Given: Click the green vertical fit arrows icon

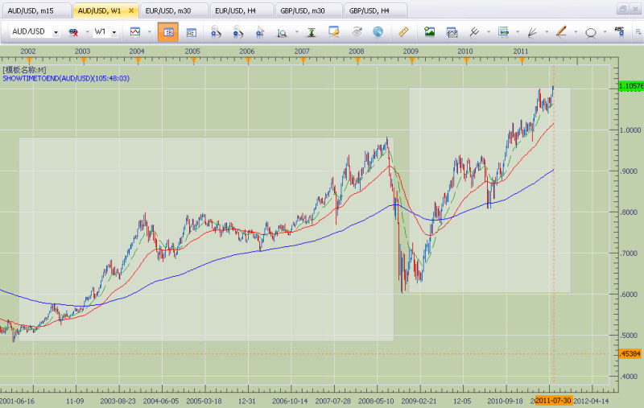Looking at the screenshot, I should 312,32.
